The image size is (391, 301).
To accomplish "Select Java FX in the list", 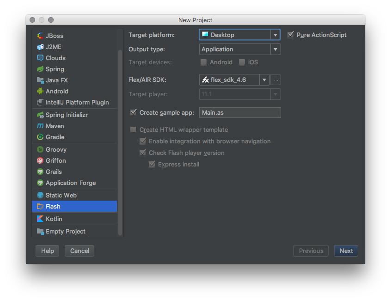I will (74, 80).
